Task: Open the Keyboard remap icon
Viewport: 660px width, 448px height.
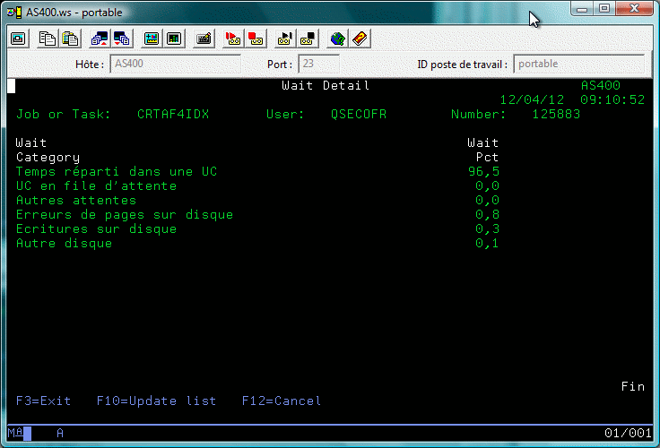Action: [x=204, y=39]
